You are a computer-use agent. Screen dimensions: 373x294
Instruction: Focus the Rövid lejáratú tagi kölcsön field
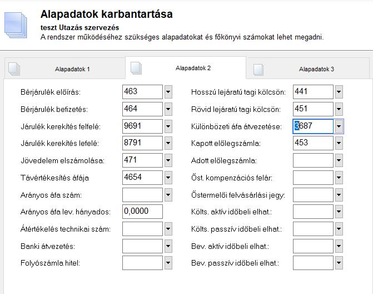click(312, 109)
